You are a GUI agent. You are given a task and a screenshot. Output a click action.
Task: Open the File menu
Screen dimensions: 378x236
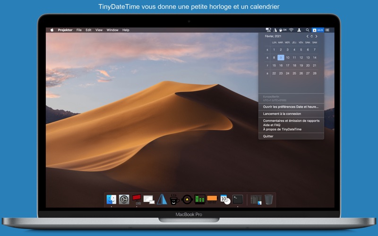pos(79,30)
